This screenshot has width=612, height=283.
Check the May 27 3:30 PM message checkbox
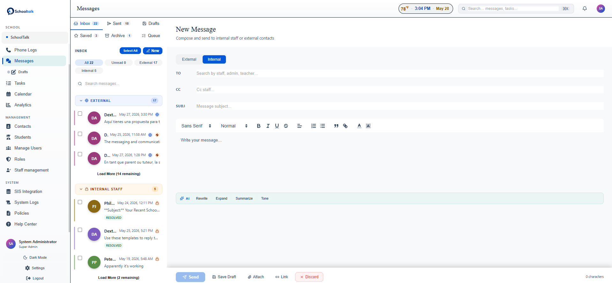click(x=80, y=114)
